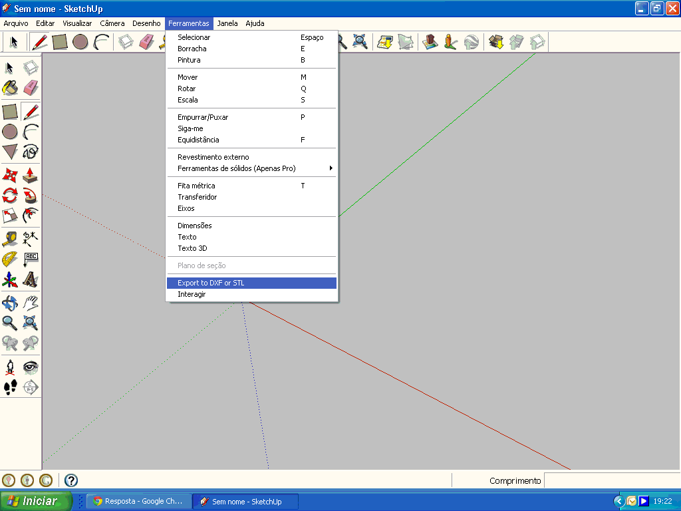Click the Line pencil in top toolbar
Viewport: 681px width, 511px height.
click(x=39, y=42)
